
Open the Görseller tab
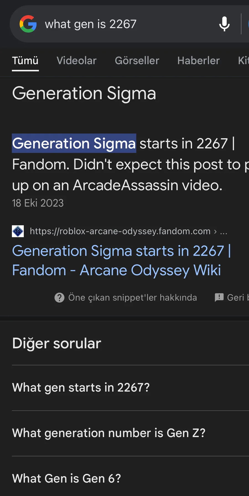click(x=137, y=61)
